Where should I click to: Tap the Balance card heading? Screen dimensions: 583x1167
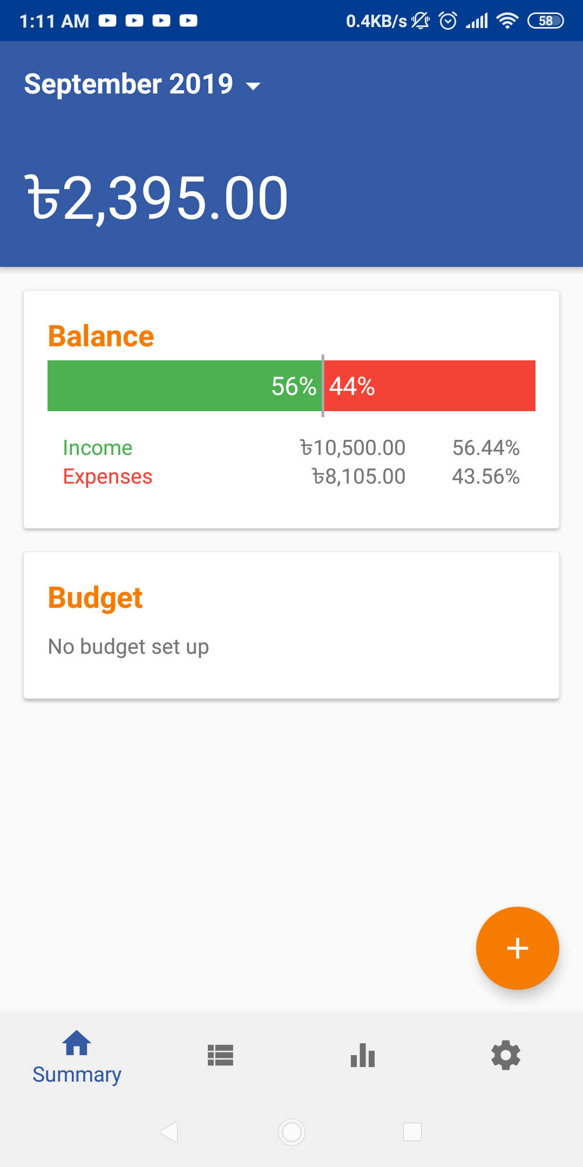(x=101, y=336)
